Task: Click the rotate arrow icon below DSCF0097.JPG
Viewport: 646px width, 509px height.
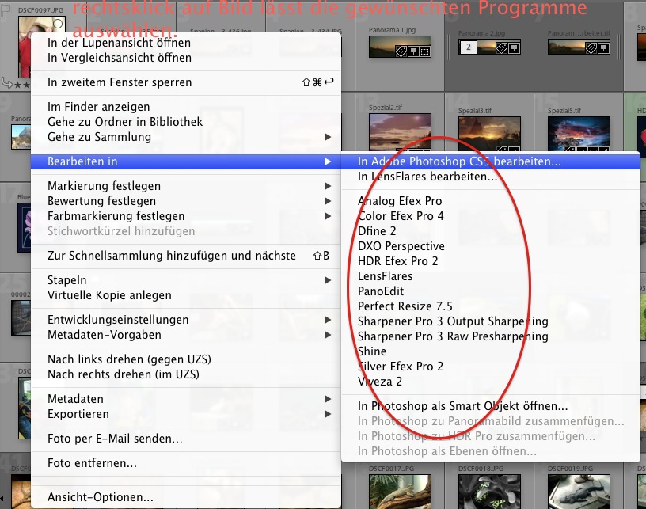Action: point(8,81)
